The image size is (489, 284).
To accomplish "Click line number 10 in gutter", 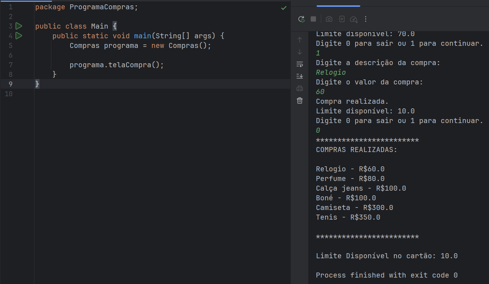I will coord(9,94).
